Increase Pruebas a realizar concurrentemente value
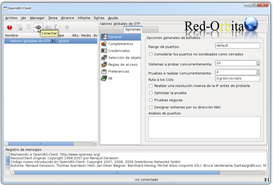 258,71
